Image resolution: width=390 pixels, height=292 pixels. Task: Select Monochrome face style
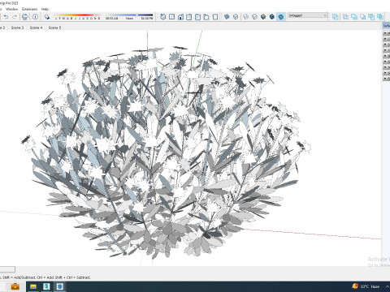281,17
